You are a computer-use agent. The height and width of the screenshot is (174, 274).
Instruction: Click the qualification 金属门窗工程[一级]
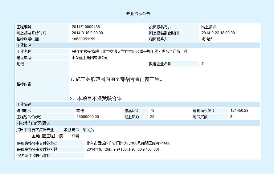coord(47,136)
